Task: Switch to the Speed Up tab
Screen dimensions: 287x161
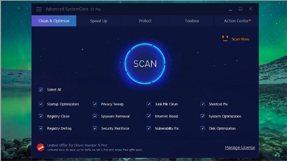Action: [98, 21]
